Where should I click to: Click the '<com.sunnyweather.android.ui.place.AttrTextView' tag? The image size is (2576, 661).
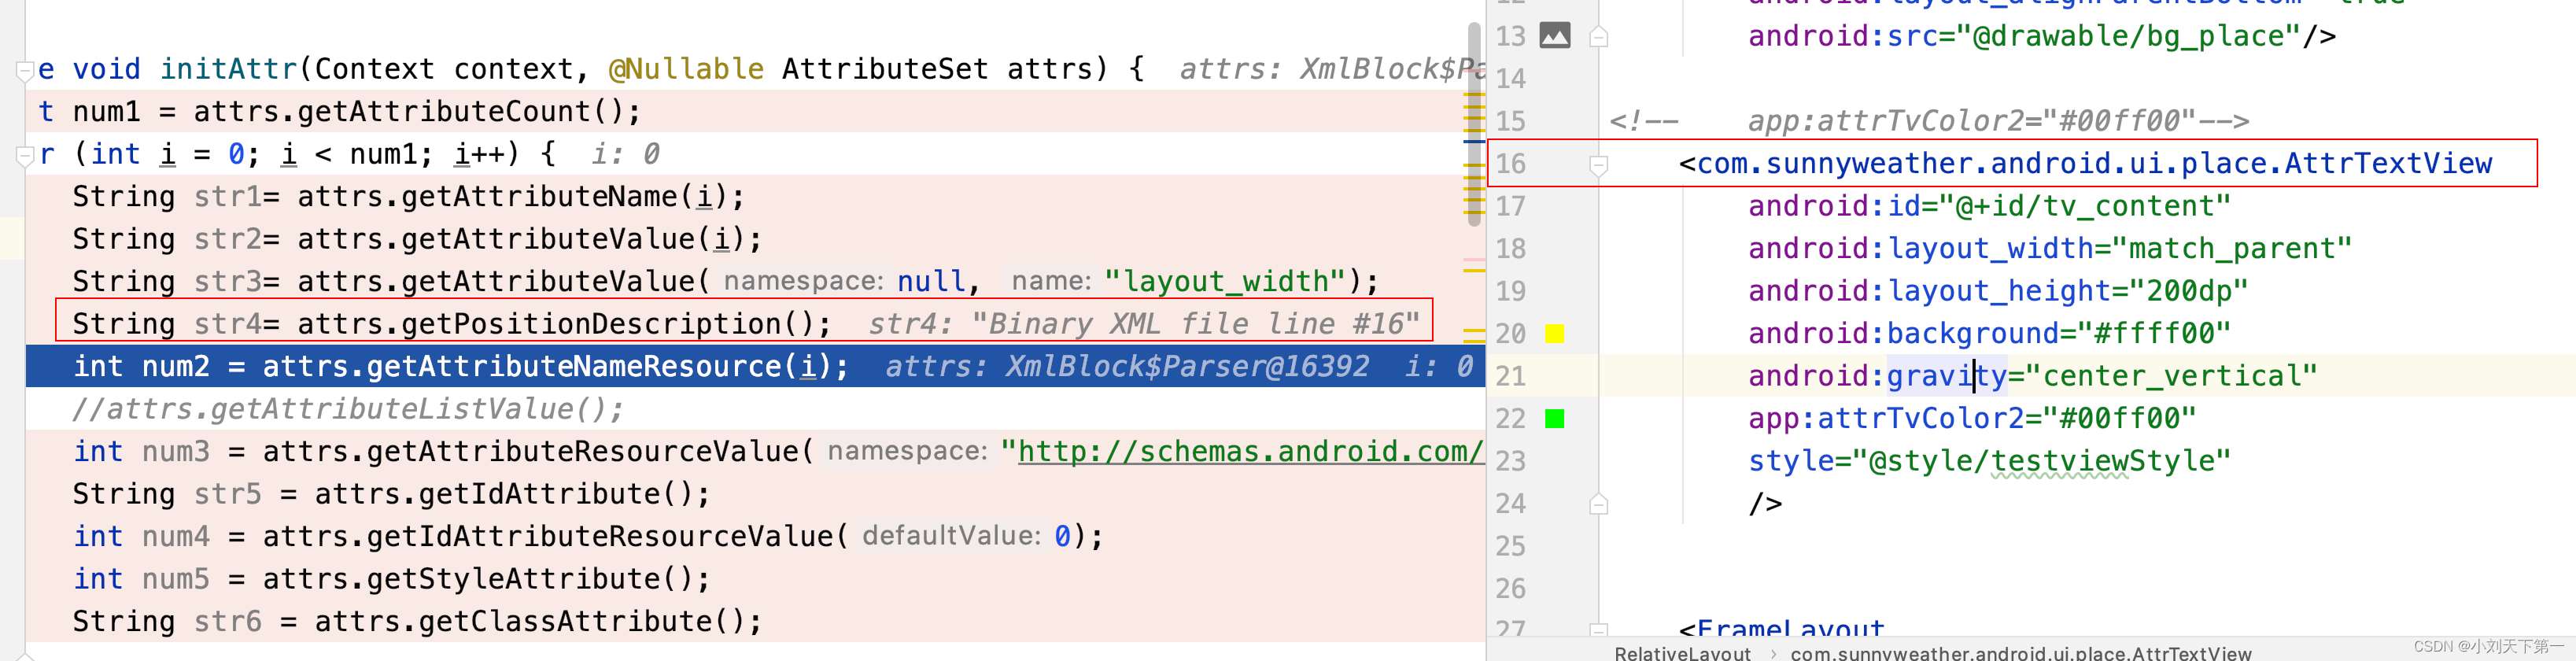(x=2085, y=164)
